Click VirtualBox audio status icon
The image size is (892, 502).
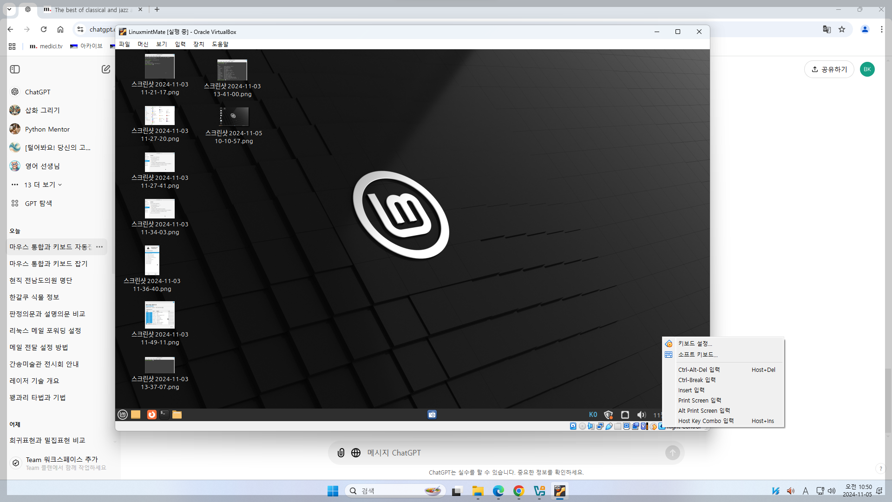pos(591,426)
